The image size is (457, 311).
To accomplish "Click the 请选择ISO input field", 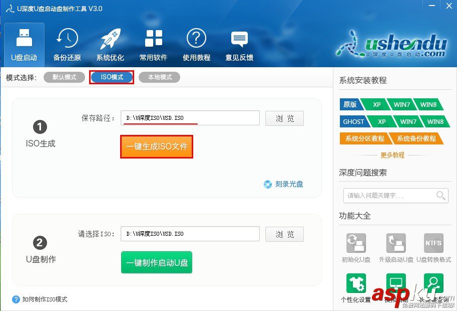I will [x=190, y=234].
